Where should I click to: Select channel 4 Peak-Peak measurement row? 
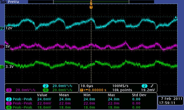(x=81, y=107)
